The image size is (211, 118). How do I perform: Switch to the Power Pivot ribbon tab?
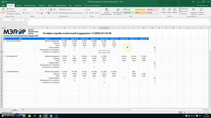point(78,6)
